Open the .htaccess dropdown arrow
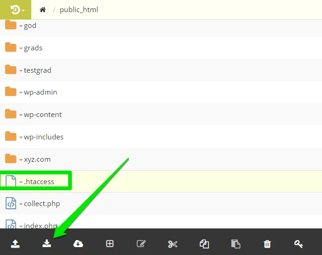Viewport: 322px width, 255px height. pyautogui.click(x=21, y=182)
